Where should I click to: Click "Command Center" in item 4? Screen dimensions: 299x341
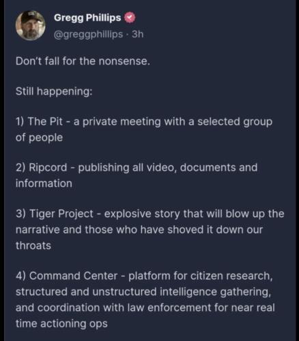click(x=73, y=276)
